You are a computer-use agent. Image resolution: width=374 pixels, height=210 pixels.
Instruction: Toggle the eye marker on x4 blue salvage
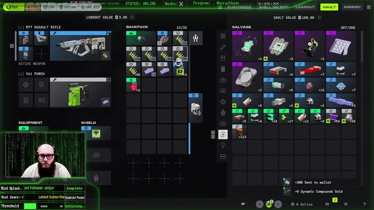(297, 105)
